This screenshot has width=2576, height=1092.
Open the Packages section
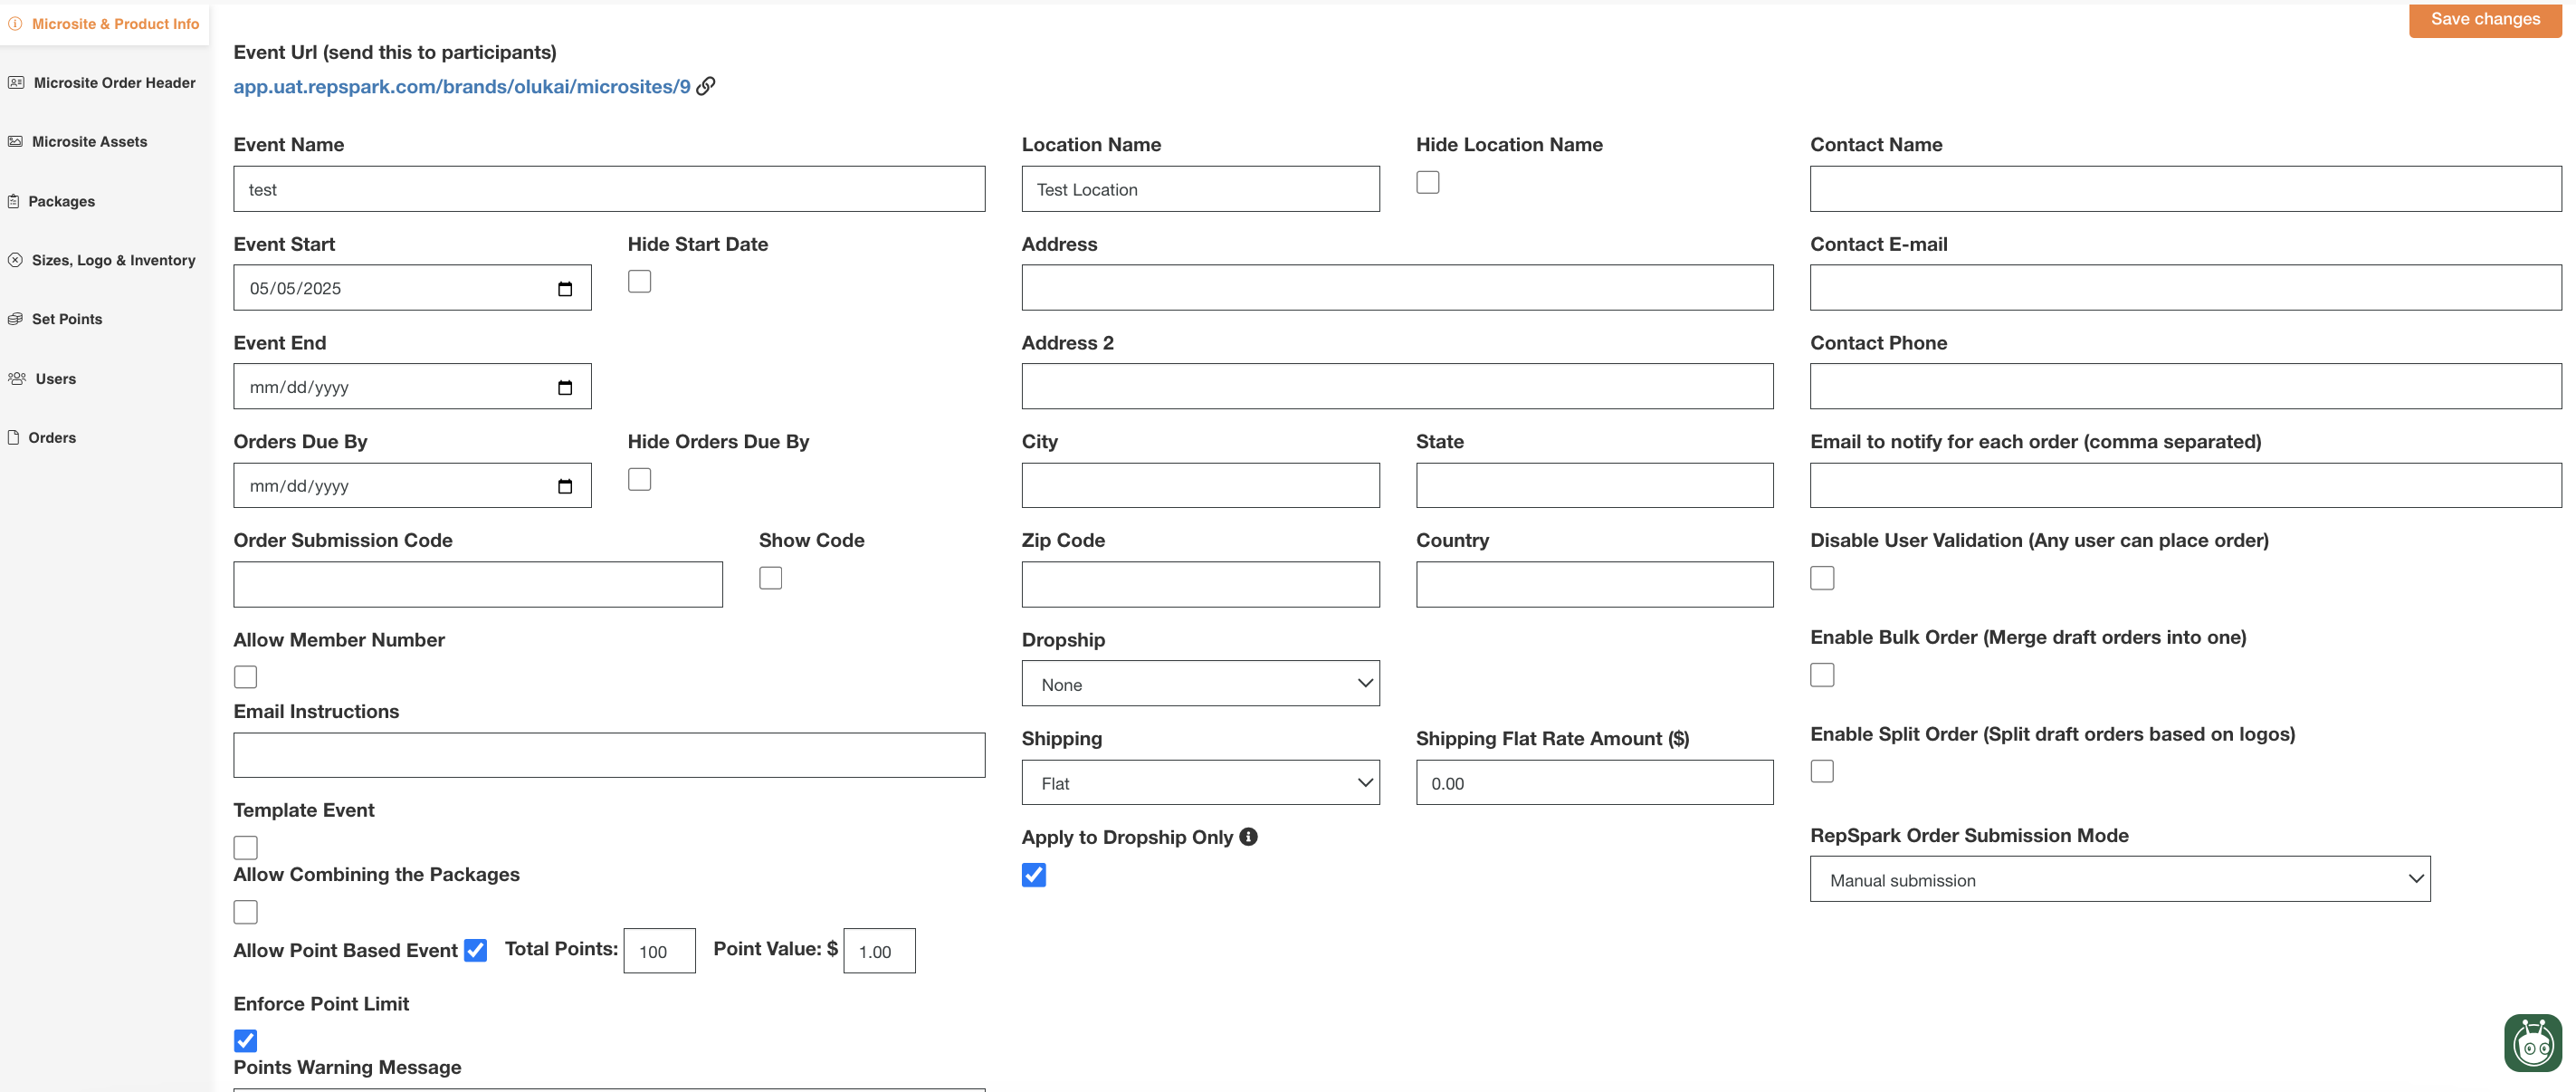[61, 201]
